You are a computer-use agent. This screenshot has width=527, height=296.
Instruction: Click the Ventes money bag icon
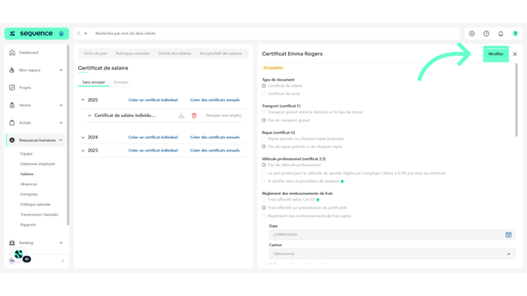[x=12, y=105]
